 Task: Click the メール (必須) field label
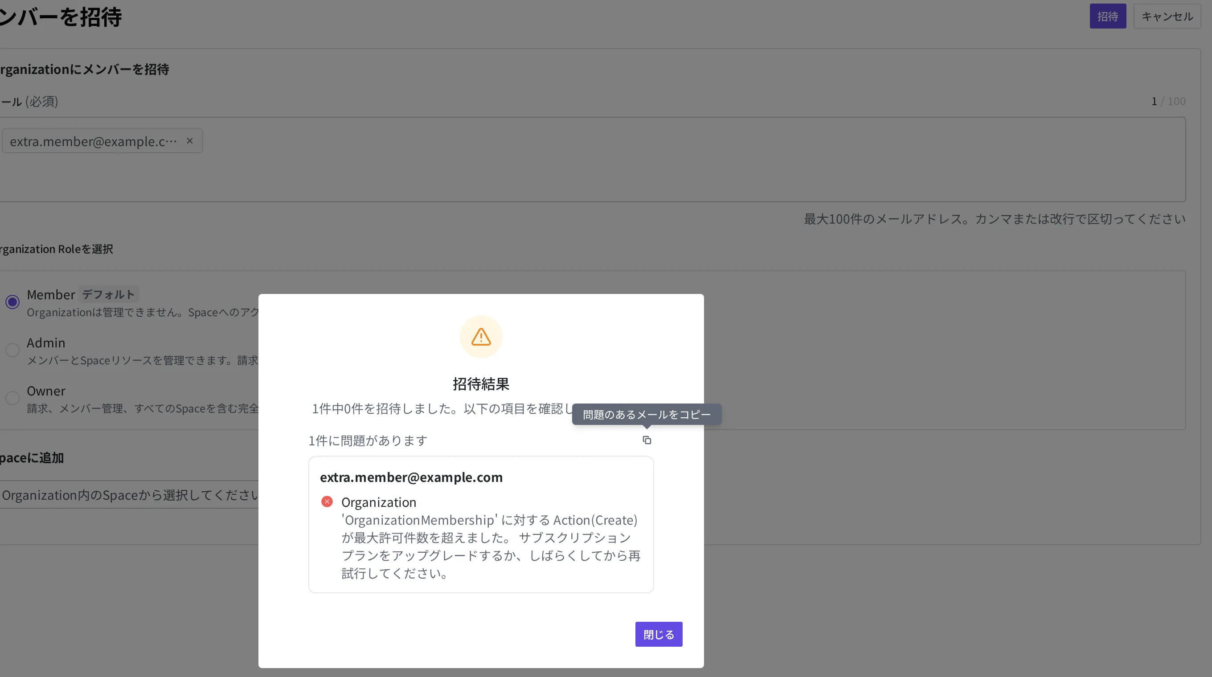point(29,101)
